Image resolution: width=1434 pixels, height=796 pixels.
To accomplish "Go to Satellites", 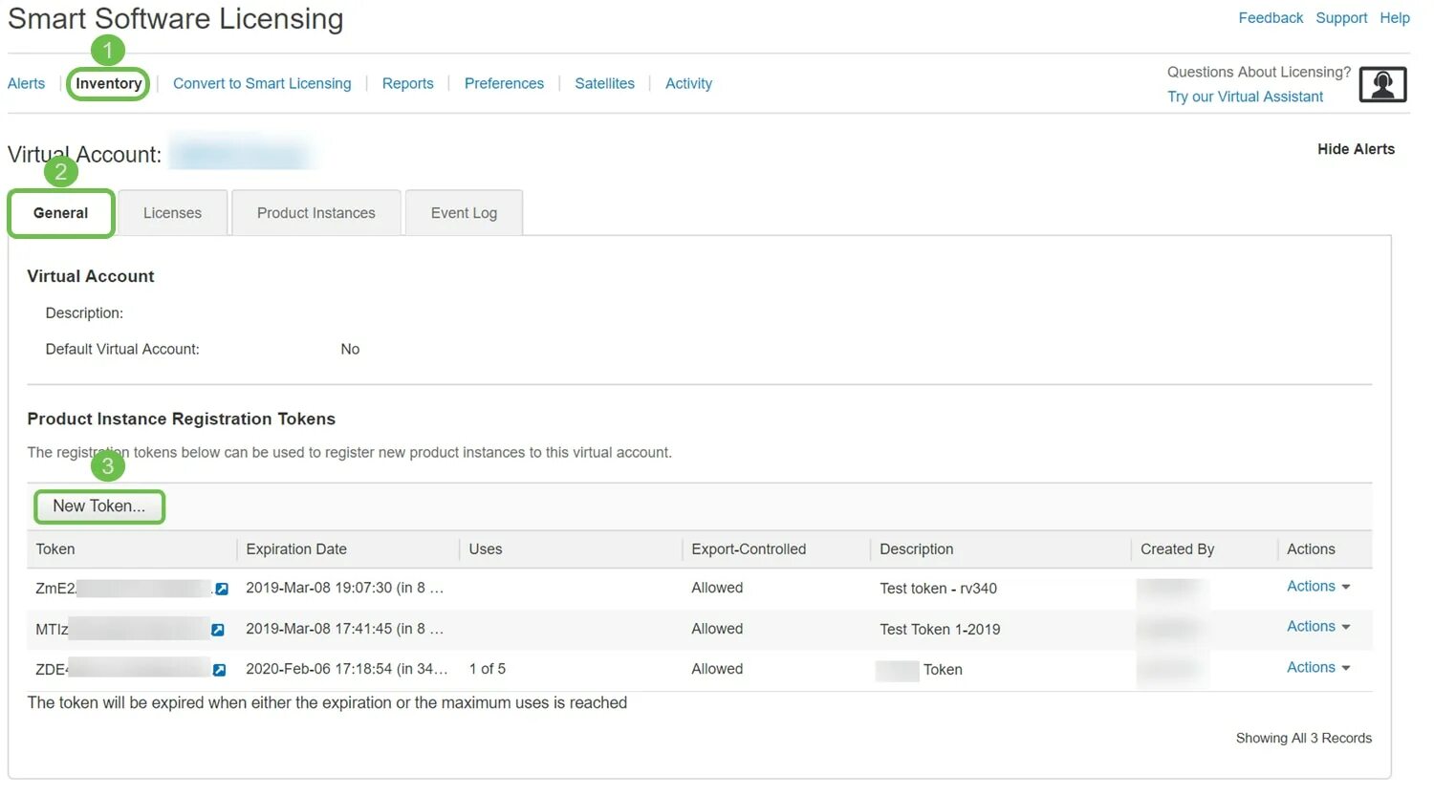I will coord(604,84).
